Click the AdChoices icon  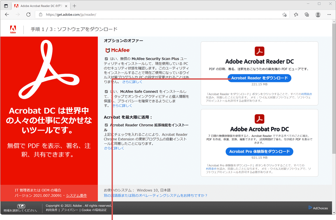point(310,208)
